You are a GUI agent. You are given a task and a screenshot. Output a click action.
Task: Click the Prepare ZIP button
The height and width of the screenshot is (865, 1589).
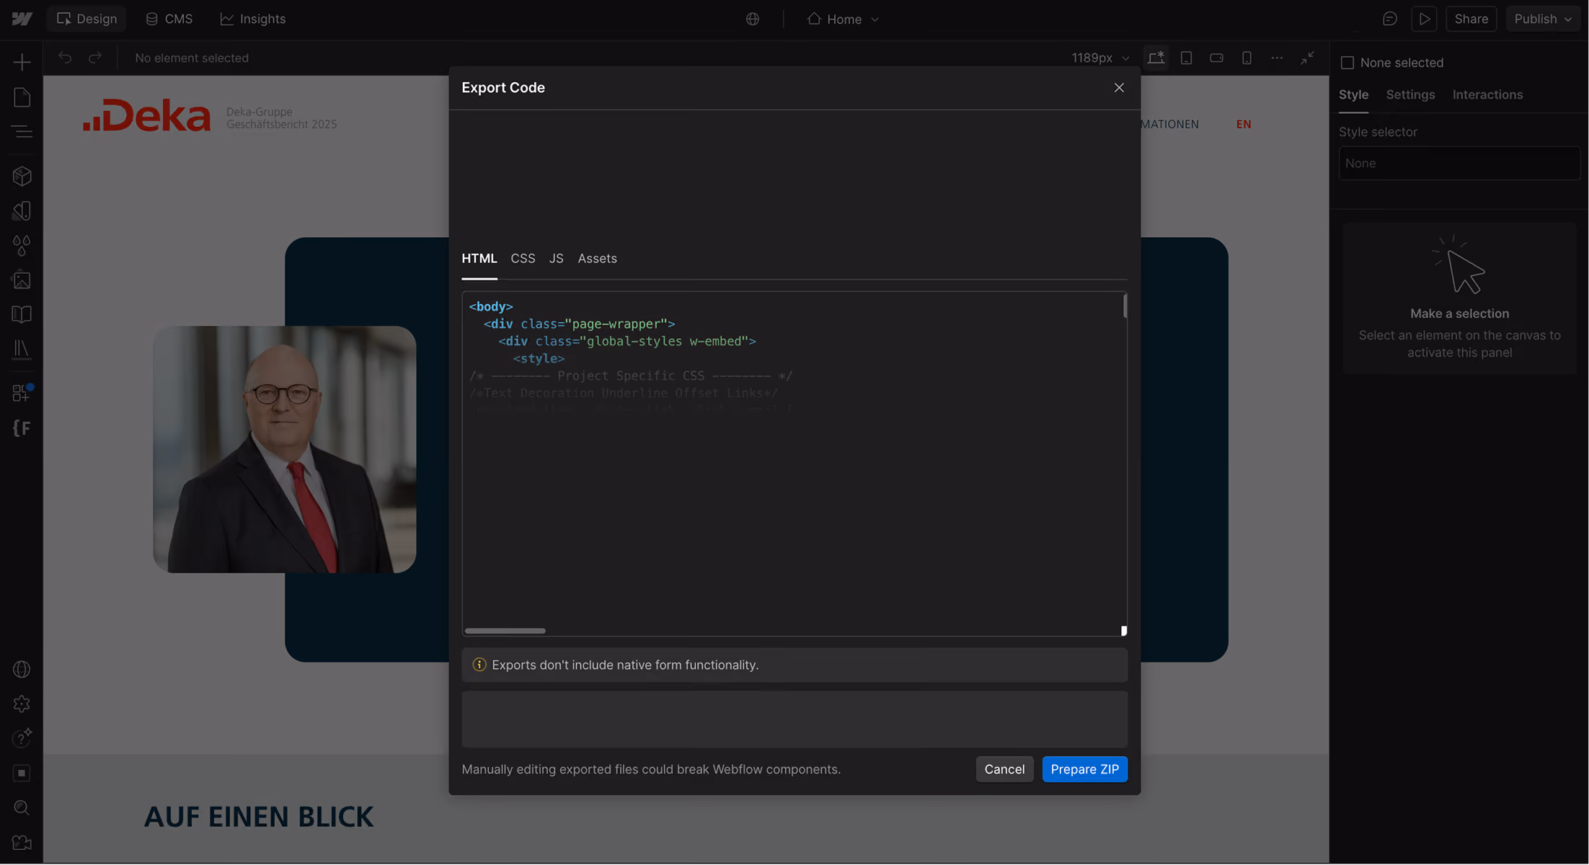pos(1084,769)
